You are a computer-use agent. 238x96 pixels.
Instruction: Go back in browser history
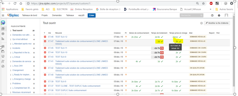pyautogui.click(x=3, y=3)
